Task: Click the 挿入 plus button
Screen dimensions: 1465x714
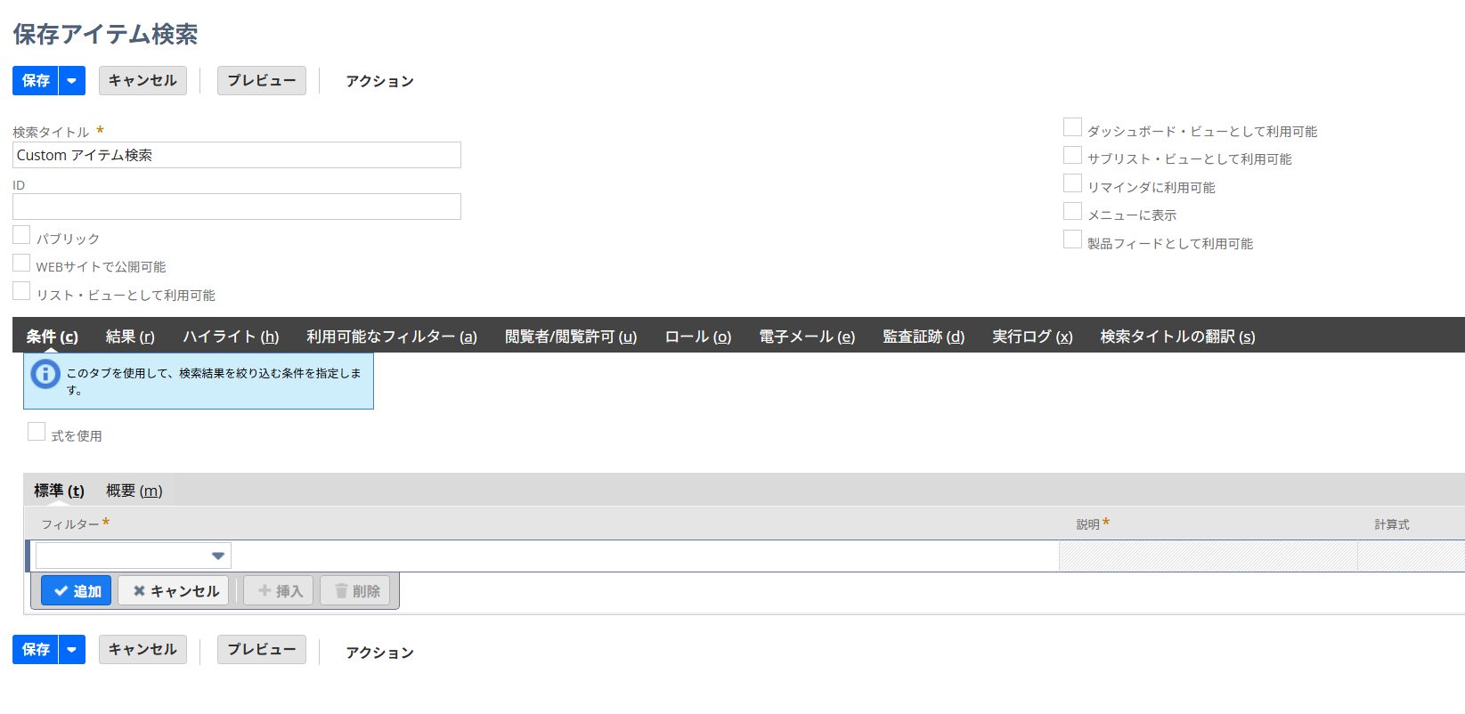Action: [279, 591]
